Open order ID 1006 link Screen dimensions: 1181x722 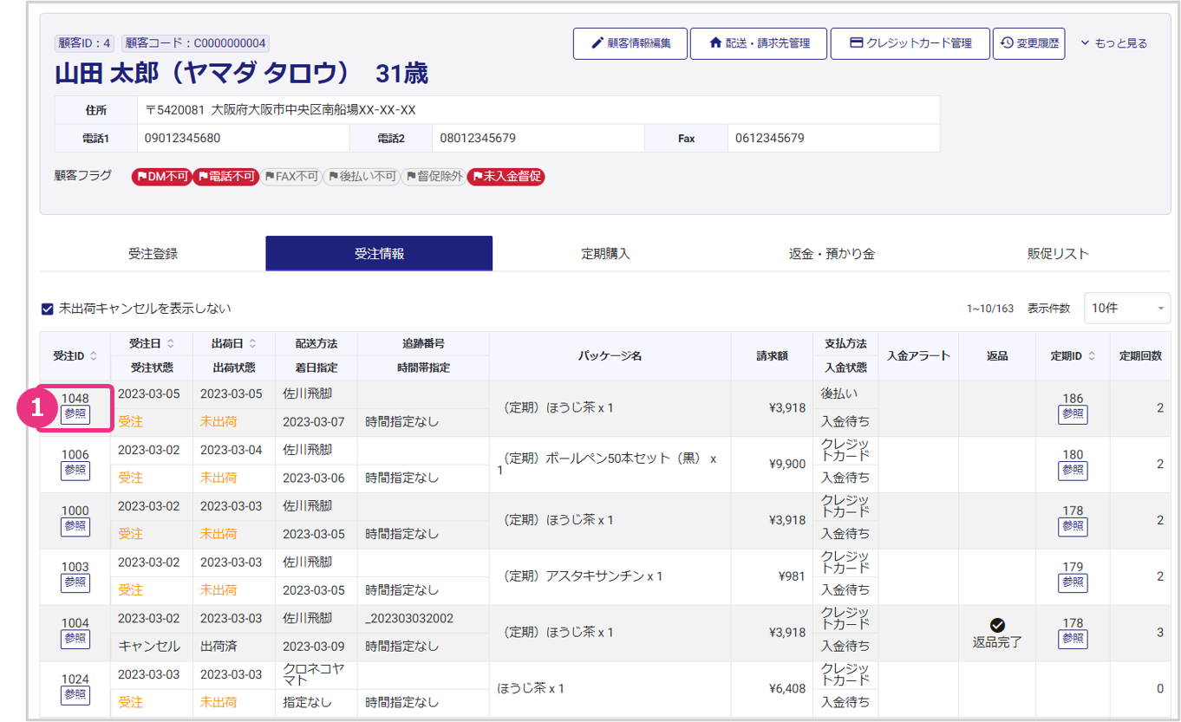point(75,455)
